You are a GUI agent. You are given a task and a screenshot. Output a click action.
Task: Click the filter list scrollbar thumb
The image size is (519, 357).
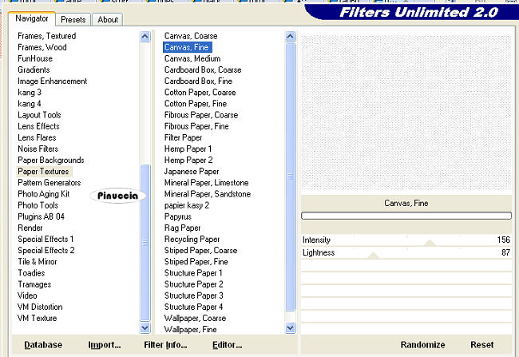(291, 177)
